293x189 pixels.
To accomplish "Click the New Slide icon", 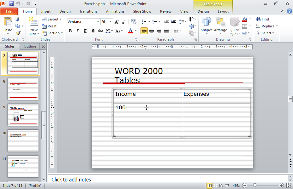I will (x=33, y=23).
